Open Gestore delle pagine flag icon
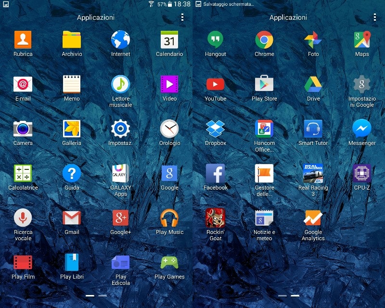 [264, 173]
